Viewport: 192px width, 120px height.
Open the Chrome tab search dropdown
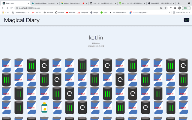point(189,3)
